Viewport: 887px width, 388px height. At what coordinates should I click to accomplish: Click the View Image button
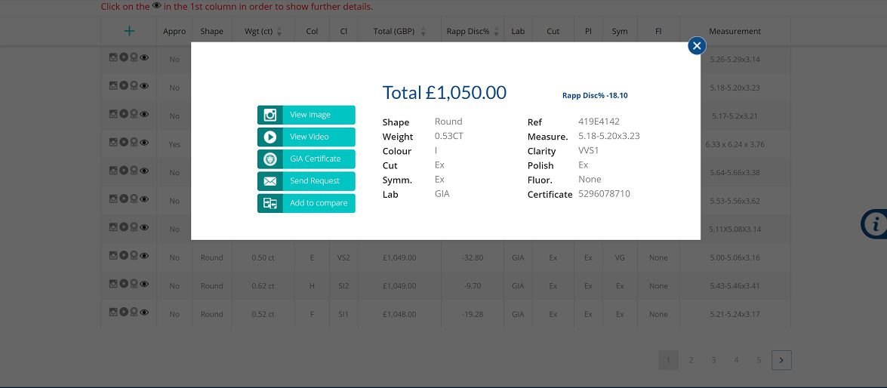[x=306, y=115]
